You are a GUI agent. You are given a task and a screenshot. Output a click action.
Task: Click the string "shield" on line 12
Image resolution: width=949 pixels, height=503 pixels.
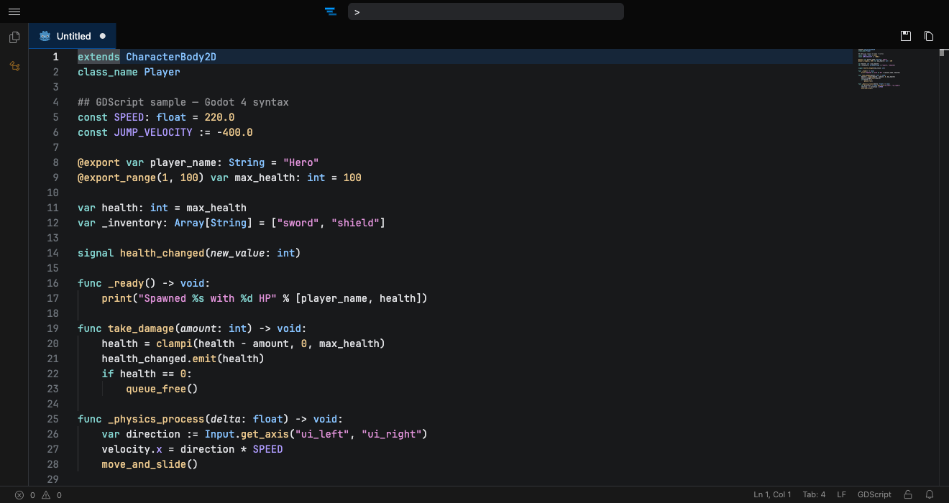[355, 223]
